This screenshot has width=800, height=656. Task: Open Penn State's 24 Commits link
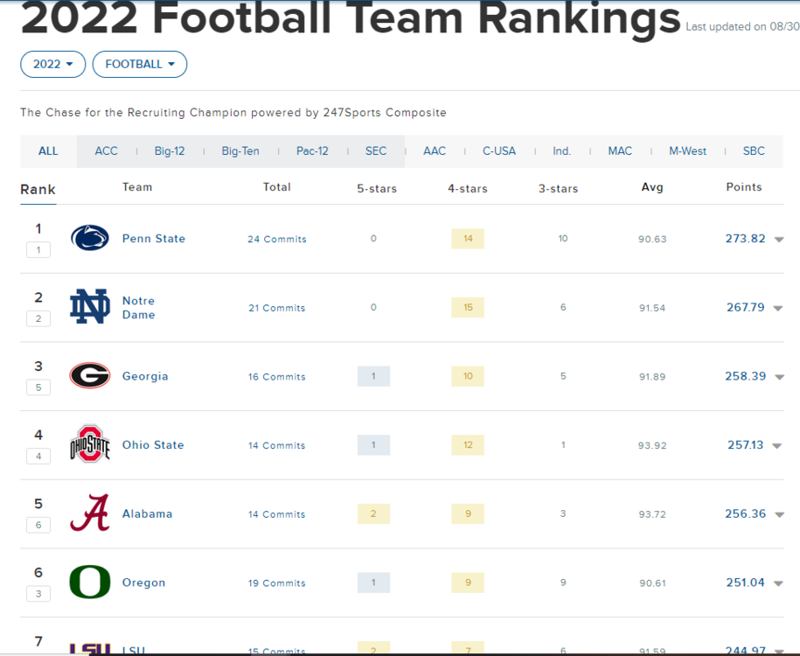[x=277, y=240]
